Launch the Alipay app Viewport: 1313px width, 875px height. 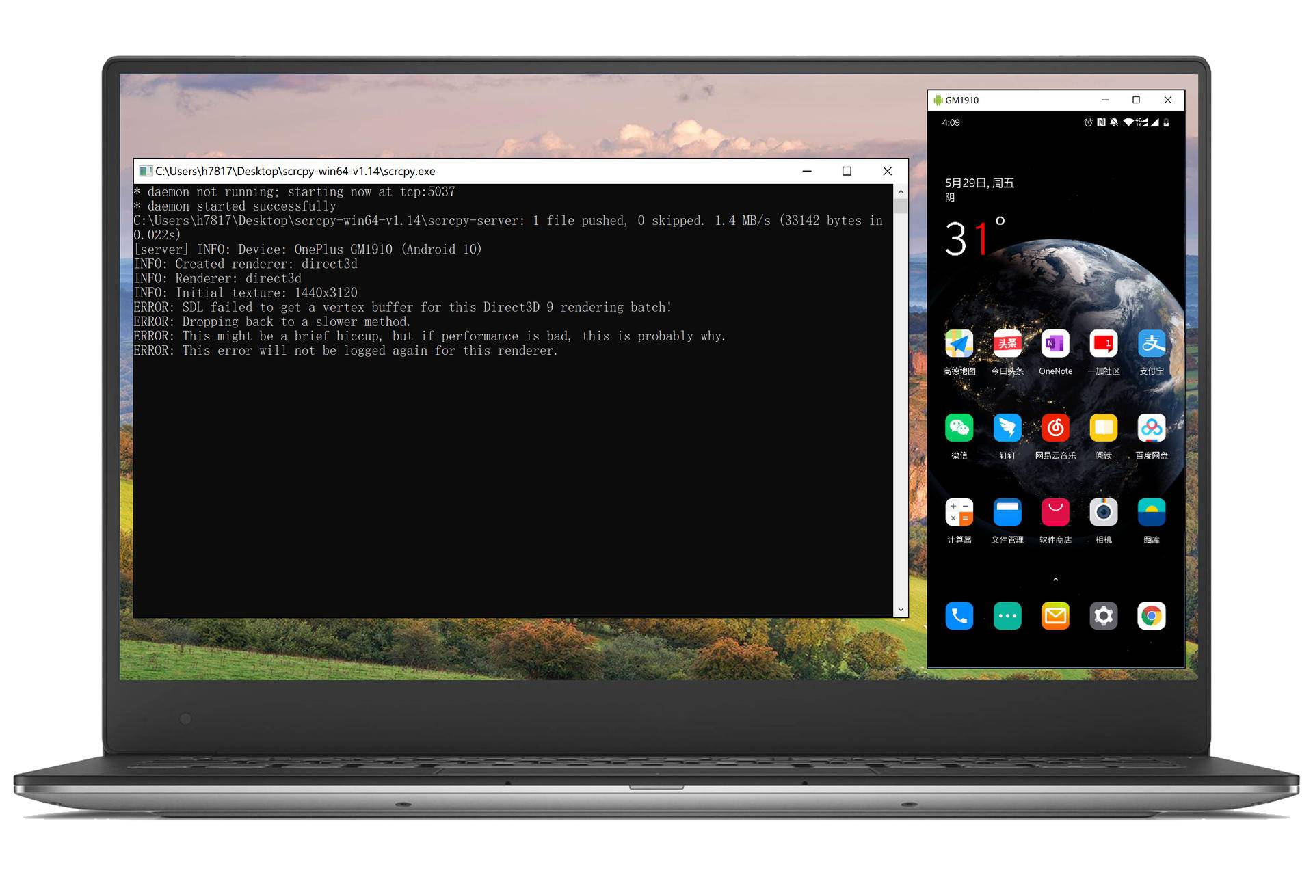(x=1152, y=344)
